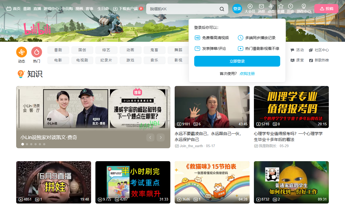Click the round 登录 avatar button
The image size is (345, 207).
(x=237, y=9)
